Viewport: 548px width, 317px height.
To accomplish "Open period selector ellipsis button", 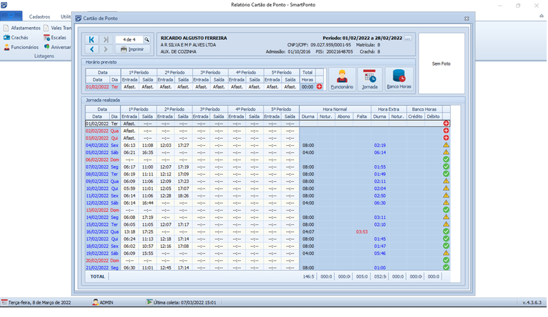I will (x=407, y=38).
